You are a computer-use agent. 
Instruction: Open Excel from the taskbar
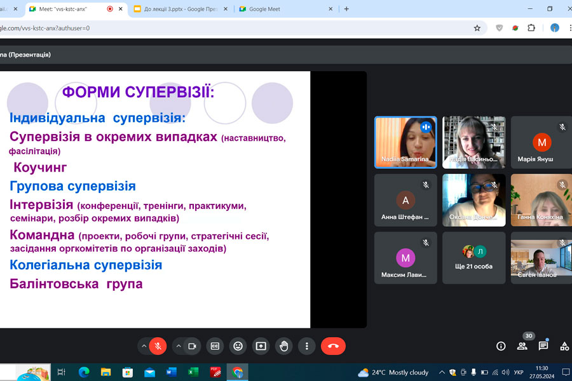click(193, 372)
